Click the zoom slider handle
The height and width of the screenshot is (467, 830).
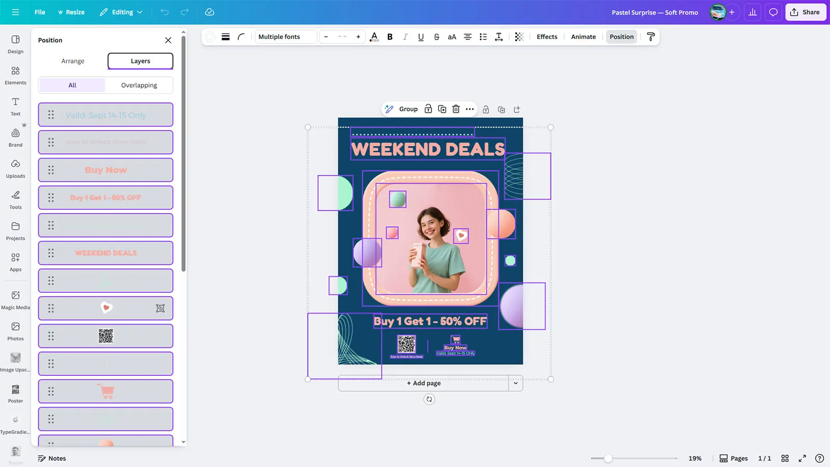pyautogui.click(x=608, y=458)
